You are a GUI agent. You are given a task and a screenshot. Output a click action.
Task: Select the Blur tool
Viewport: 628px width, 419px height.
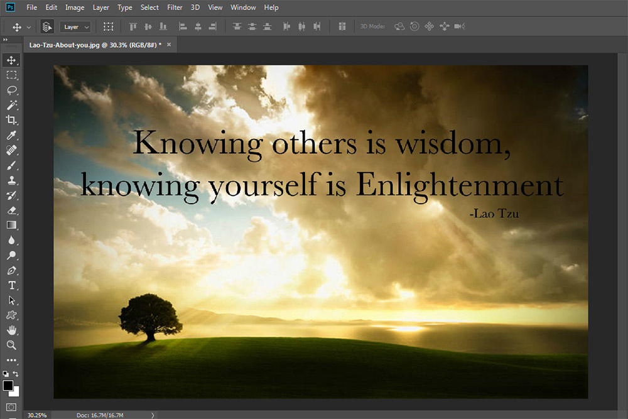pos(11,241)
